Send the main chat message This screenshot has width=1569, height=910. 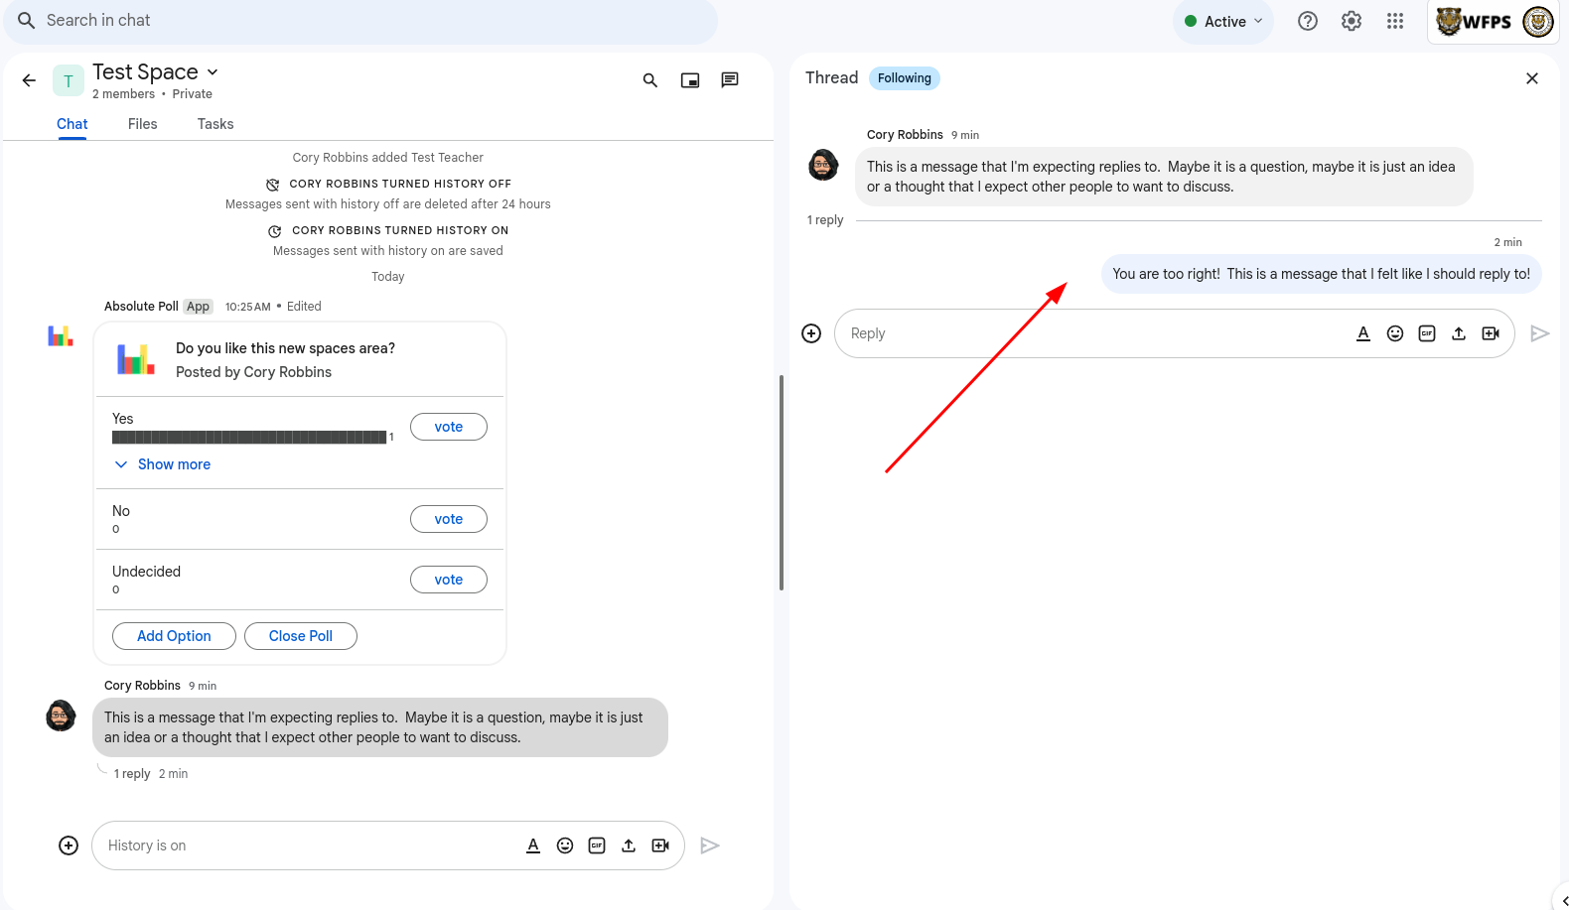click(710, 845)
